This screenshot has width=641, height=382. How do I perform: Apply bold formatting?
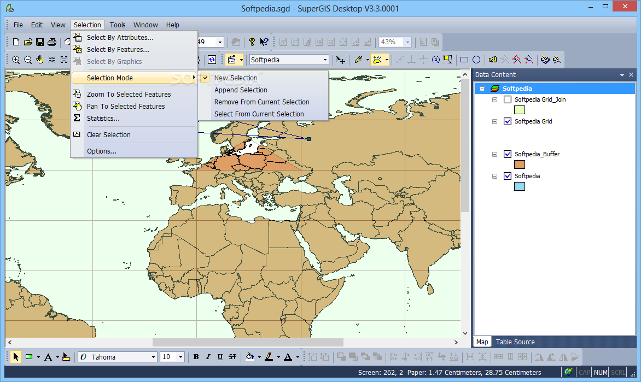point(196,357)
